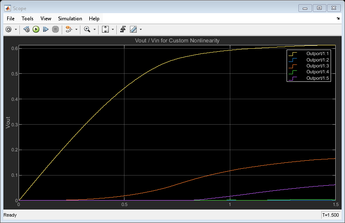Screen dimensions: 345x223
Task: Click the Highlight Simulink Block icon
Action: tap(69, 29)
